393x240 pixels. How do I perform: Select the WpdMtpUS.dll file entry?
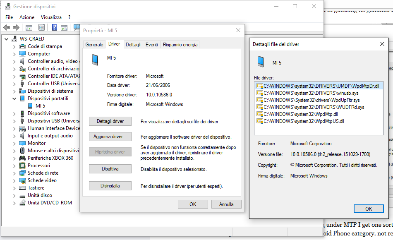pos(300,121)
